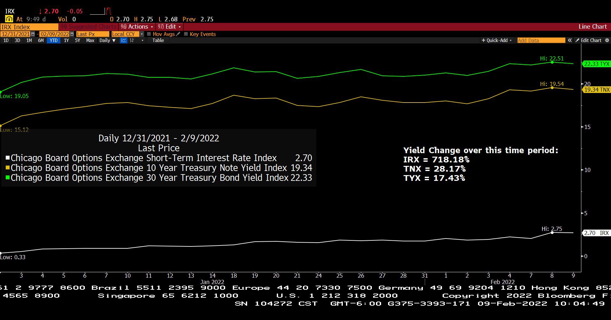611x320 pixels.
Task: Click the double-chevron collapse icon
Action: [x=570, y=40]
